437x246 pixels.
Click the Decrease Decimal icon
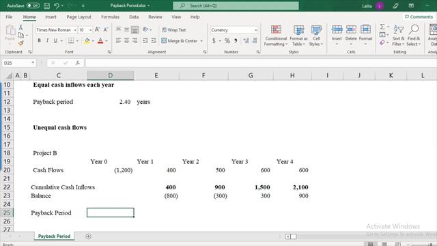click(x=255, y=41)
